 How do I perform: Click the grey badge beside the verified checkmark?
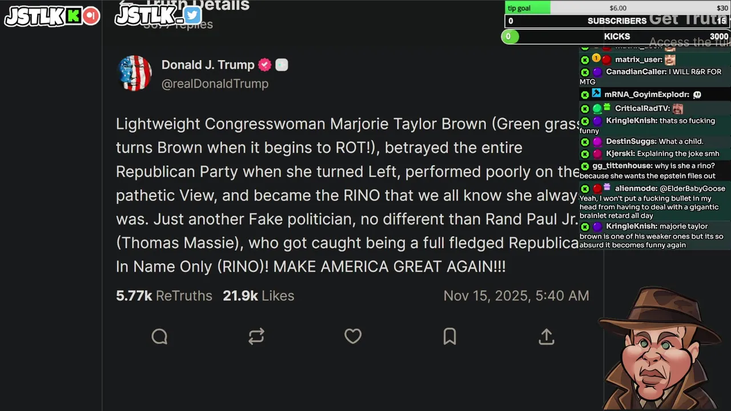pos(282,65)
